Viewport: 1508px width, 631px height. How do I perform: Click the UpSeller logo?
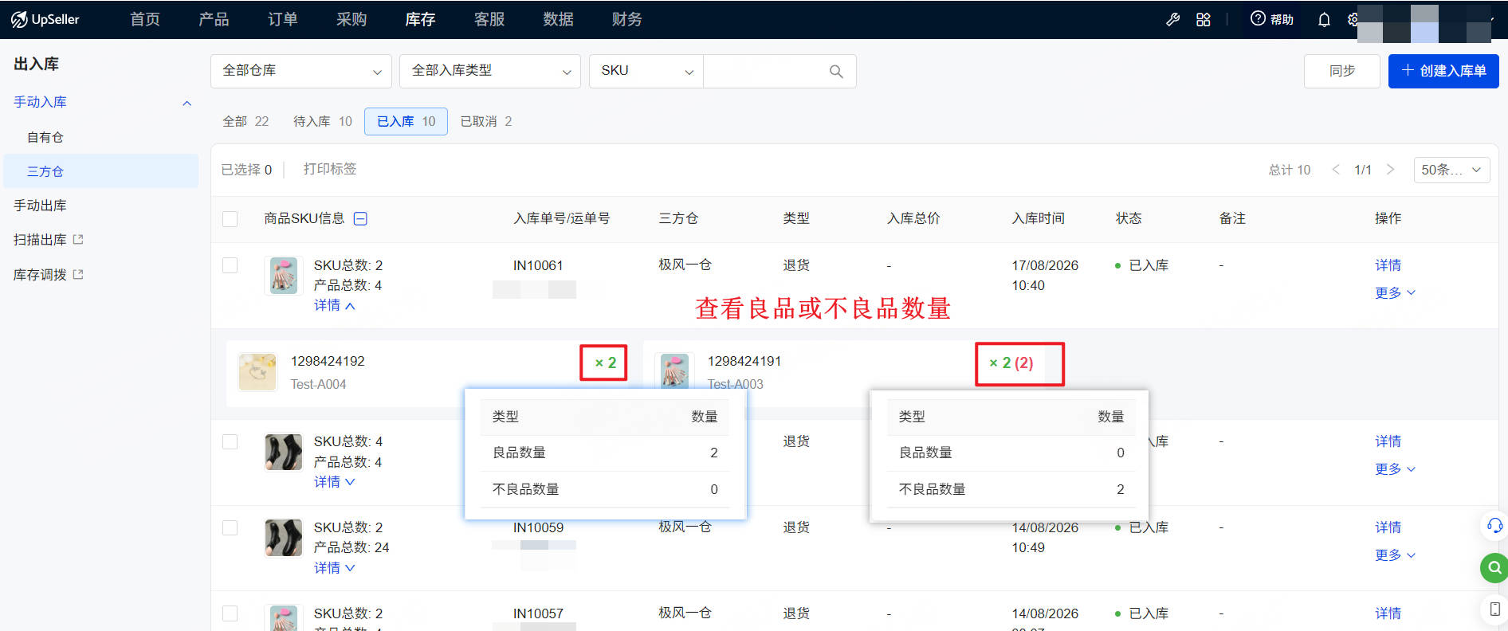click(45, 19)
